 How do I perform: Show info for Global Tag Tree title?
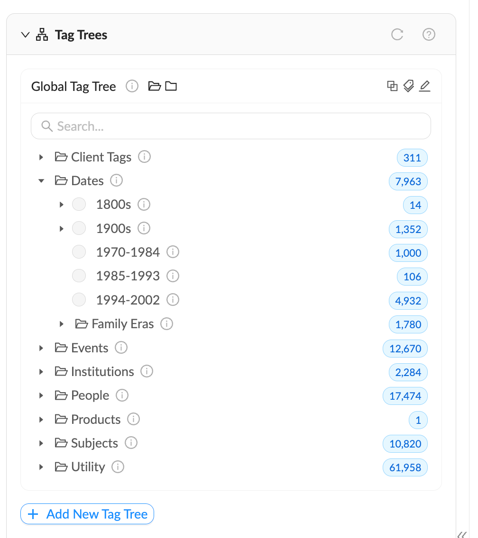click(x=132, y=86)
